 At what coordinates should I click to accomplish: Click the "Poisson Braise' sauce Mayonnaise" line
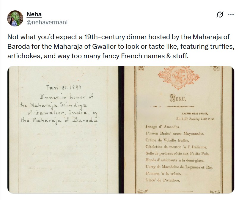tap(174, 133)
